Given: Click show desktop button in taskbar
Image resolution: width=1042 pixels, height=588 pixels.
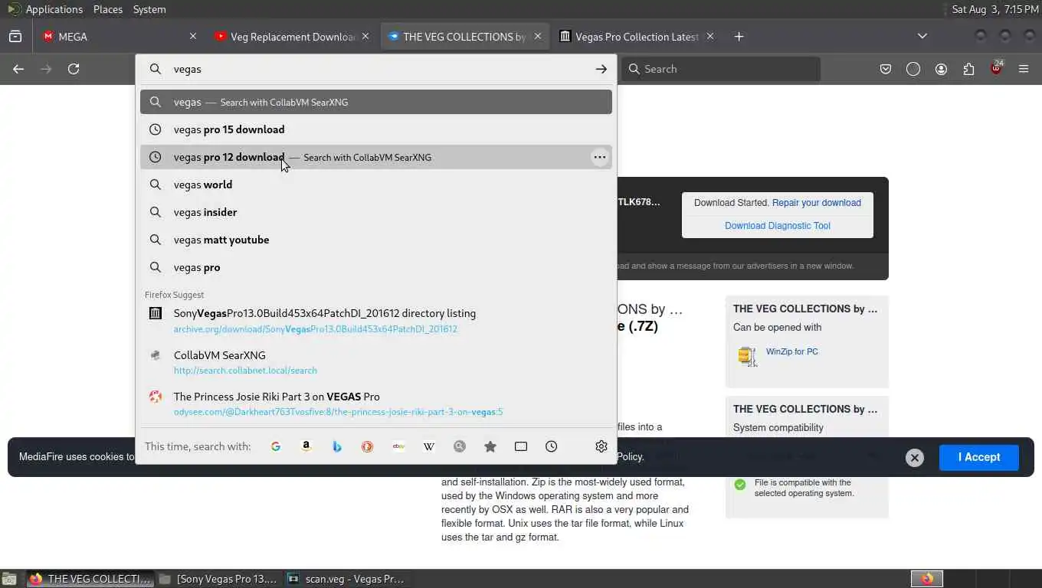Looking at the screenshot, I should 9,579.
